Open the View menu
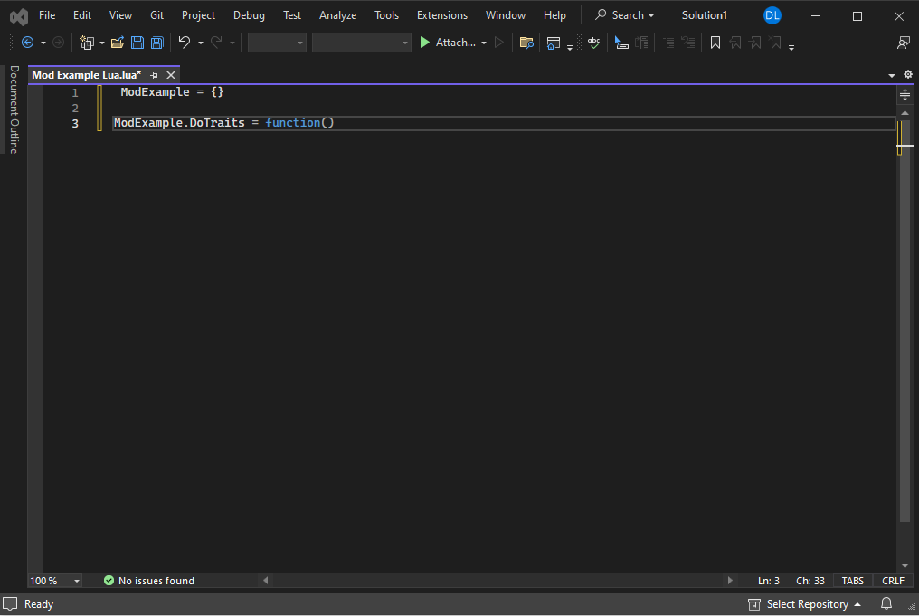Viewport: 919px width, 616px height. coord(120,15)
